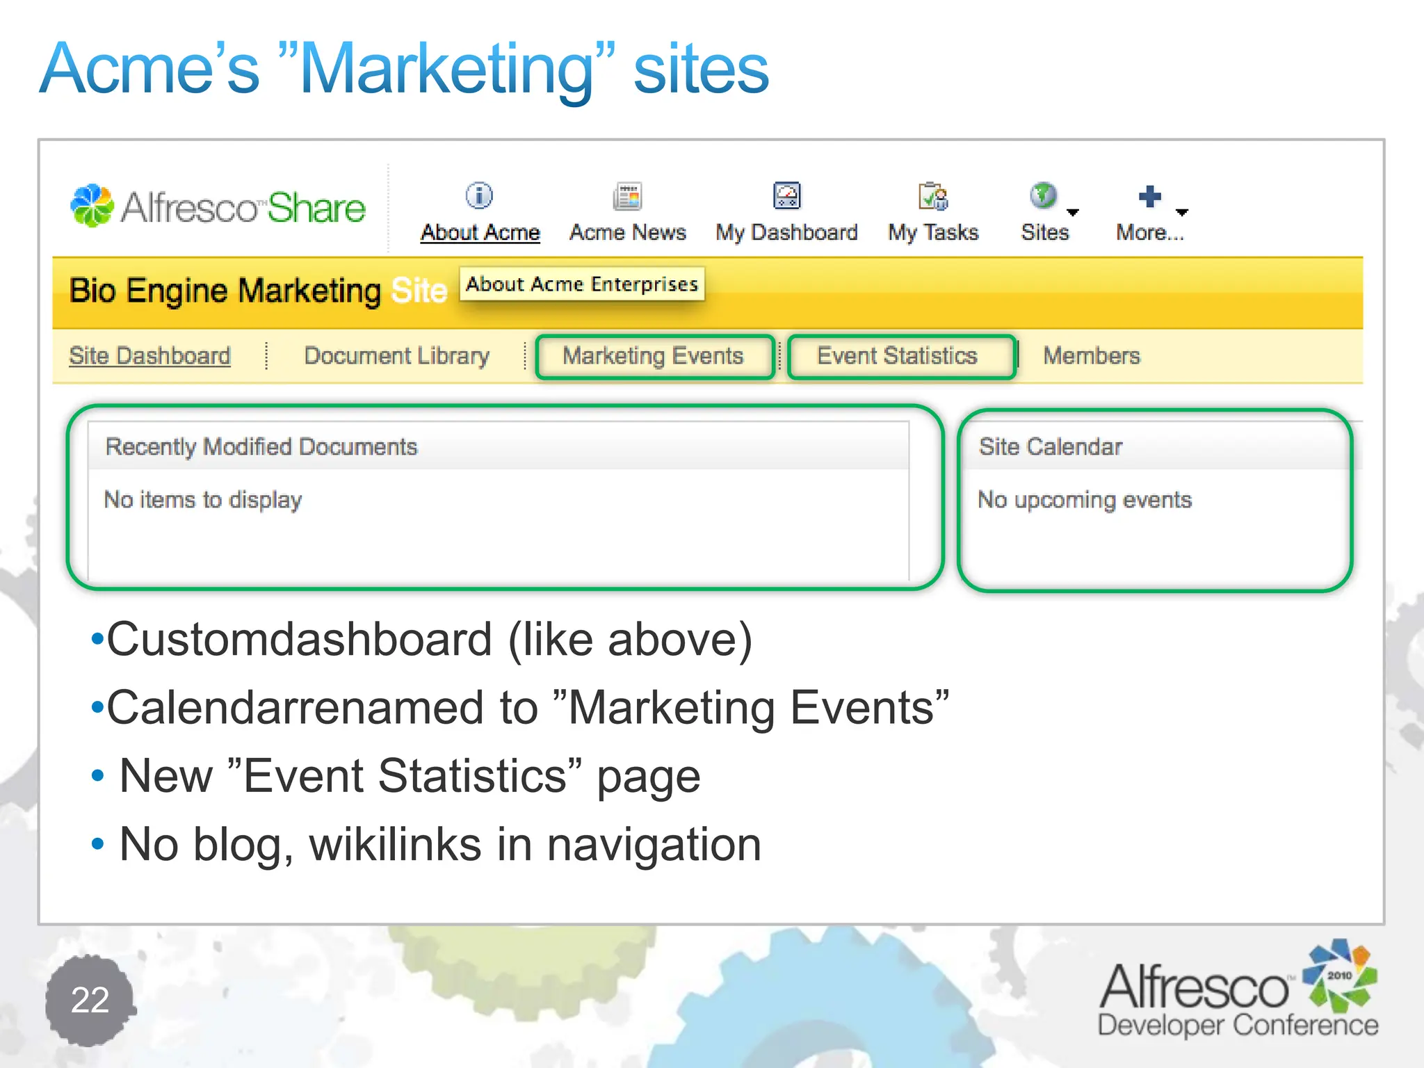Click the My Tasks checklist icon
Screen dimensions: 1424x1068
click(x=933, y=196)
